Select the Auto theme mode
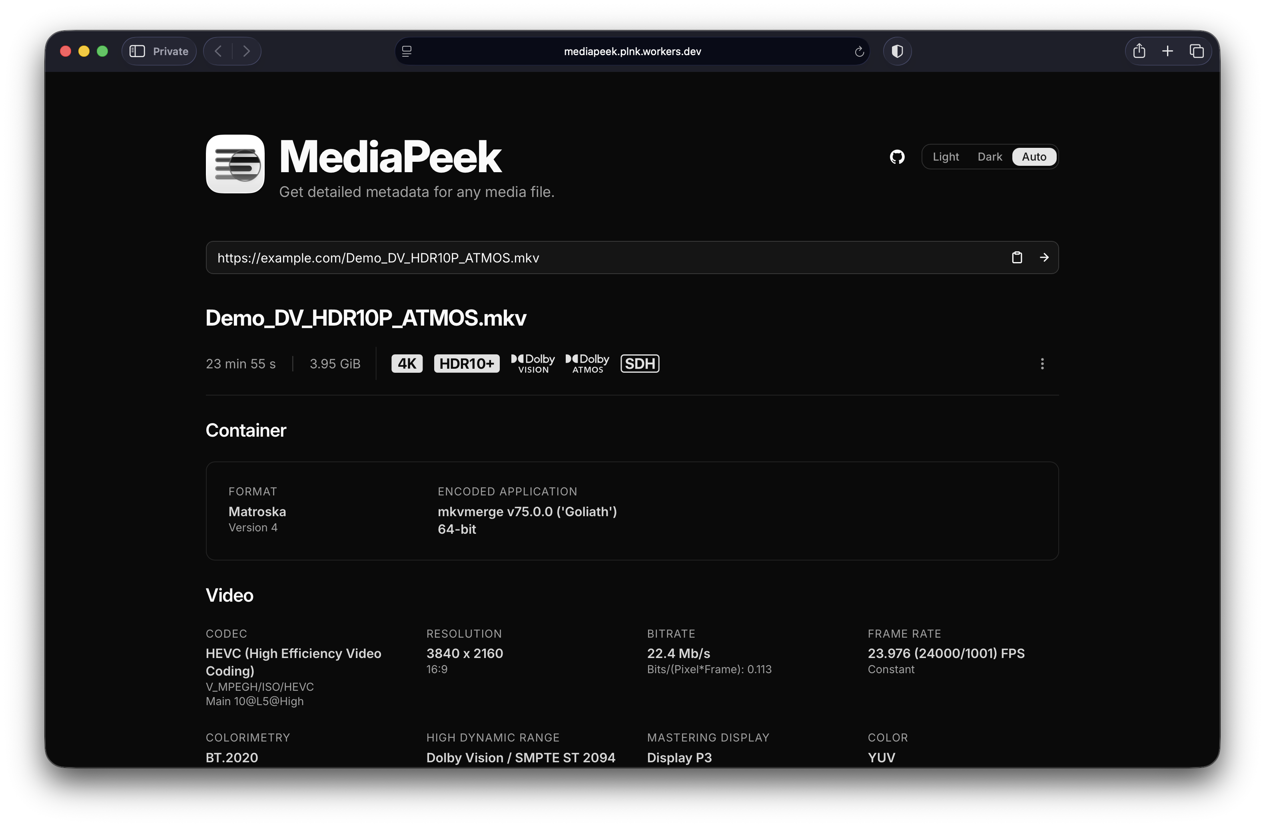The height and width of the screenshot is (827, 1265). (x=1033, y=157)
